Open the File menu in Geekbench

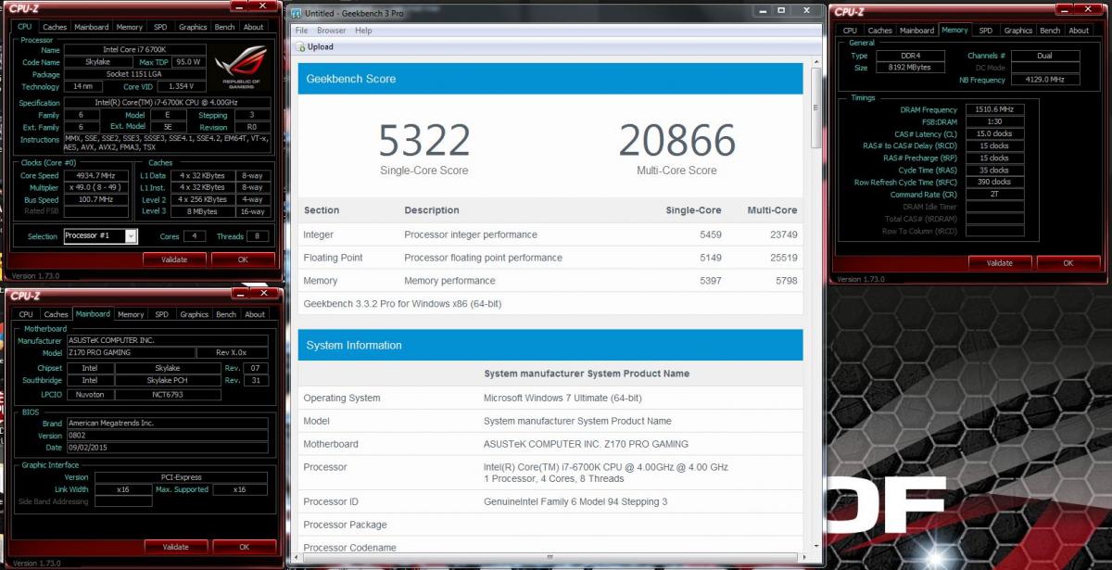301,31
